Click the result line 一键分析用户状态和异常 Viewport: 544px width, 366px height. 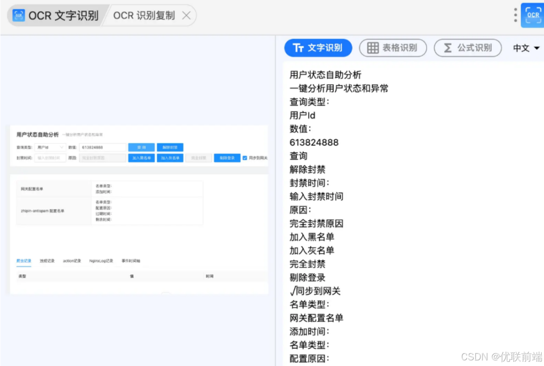point(338,88)
